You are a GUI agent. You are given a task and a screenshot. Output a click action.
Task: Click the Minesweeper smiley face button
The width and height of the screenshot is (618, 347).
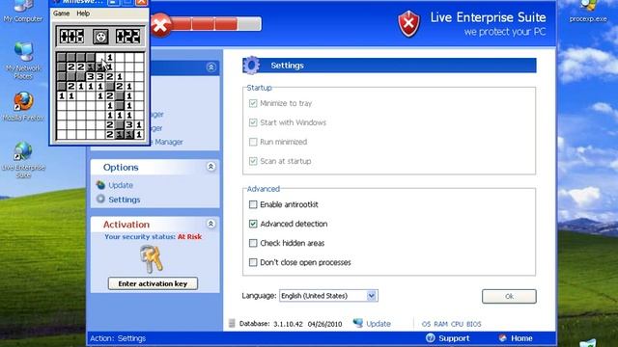click(x=100, y=37)
